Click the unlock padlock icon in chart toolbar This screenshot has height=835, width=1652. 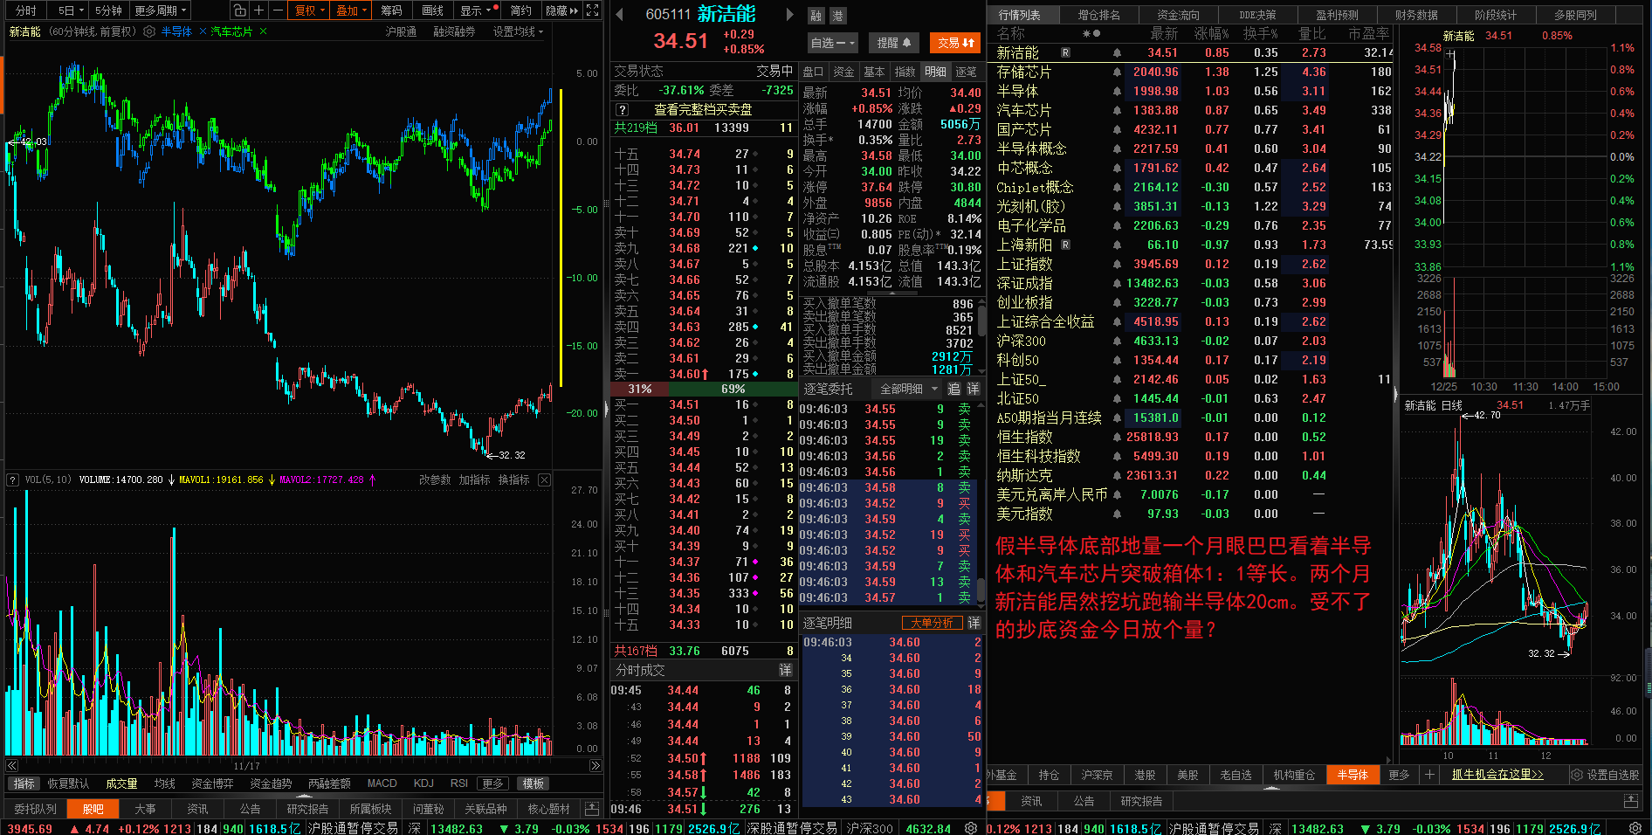coord(240,10)
